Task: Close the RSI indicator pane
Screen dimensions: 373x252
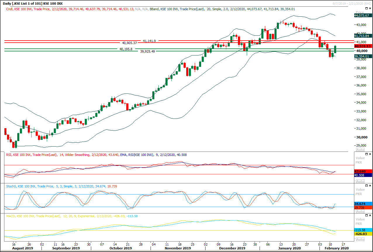Action: [x=370, y=154]
